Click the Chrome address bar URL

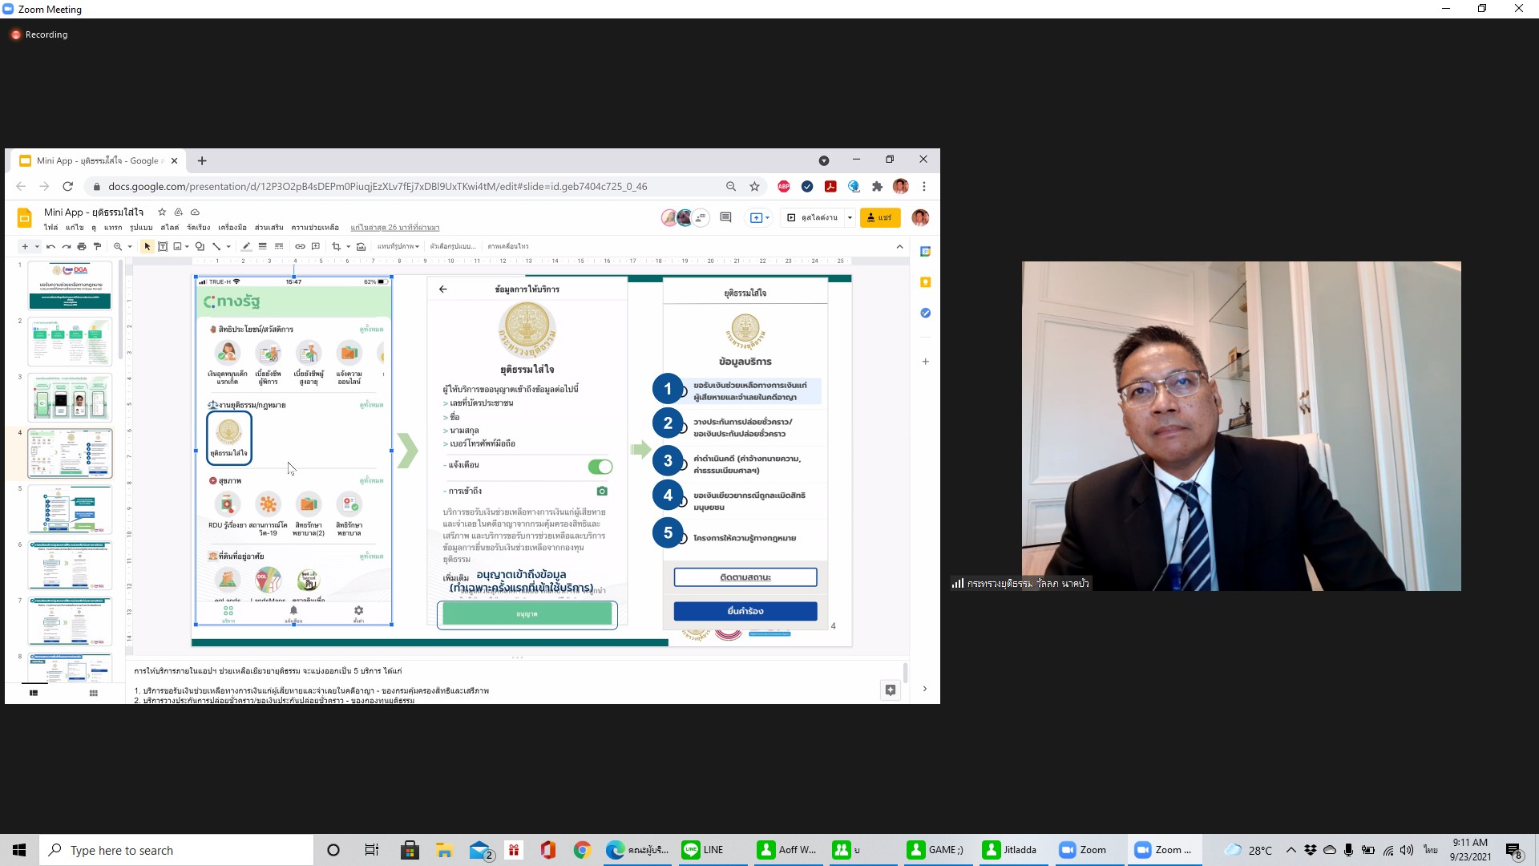378,186
